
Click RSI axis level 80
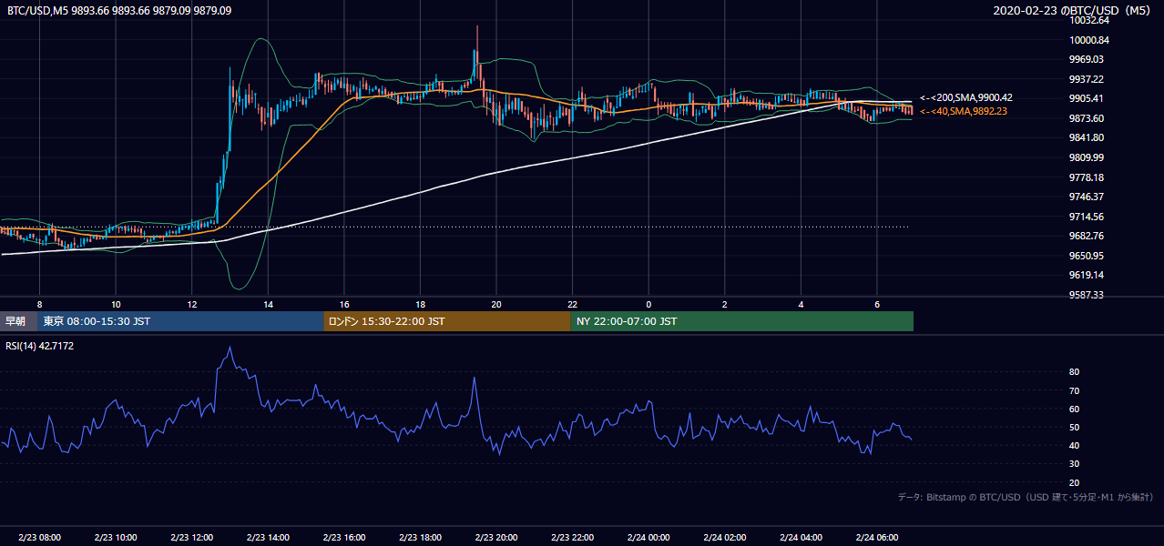[x=1075, y=372]
